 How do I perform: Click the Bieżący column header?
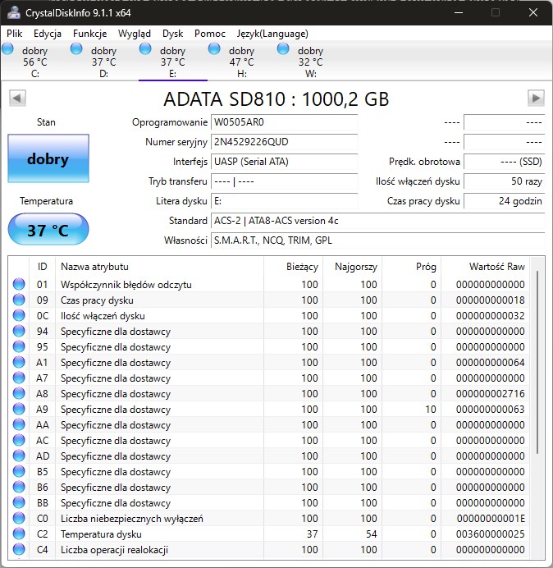294,267
